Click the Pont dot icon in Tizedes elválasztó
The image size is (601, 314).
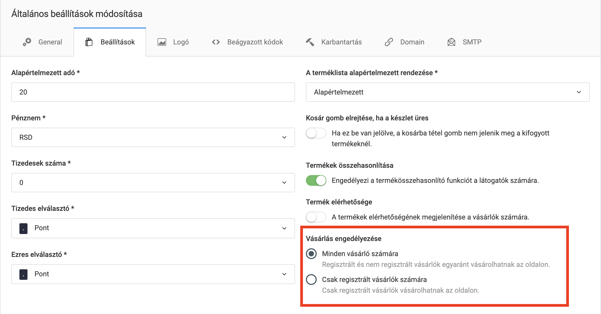coord(23,228)
